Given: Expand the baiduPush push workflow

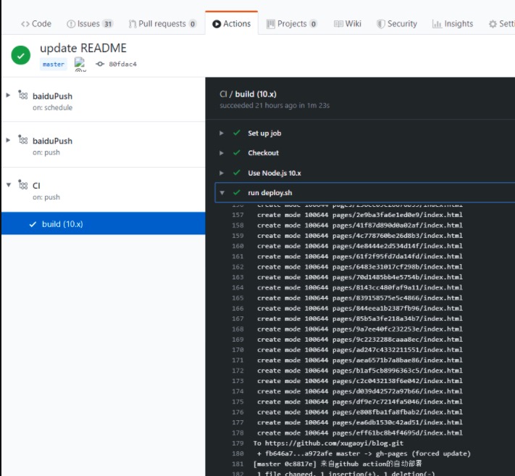Looking at the screenshot, I should (8, 140).
